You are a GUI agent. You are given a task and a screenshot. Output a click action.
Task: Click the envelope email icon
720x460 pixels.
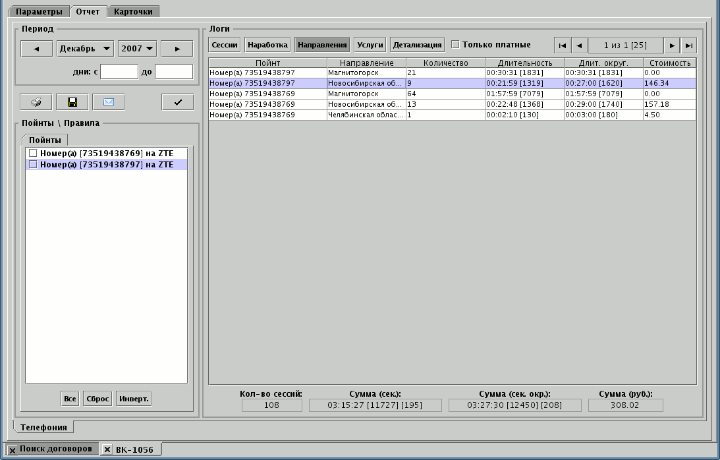(109, 102)
